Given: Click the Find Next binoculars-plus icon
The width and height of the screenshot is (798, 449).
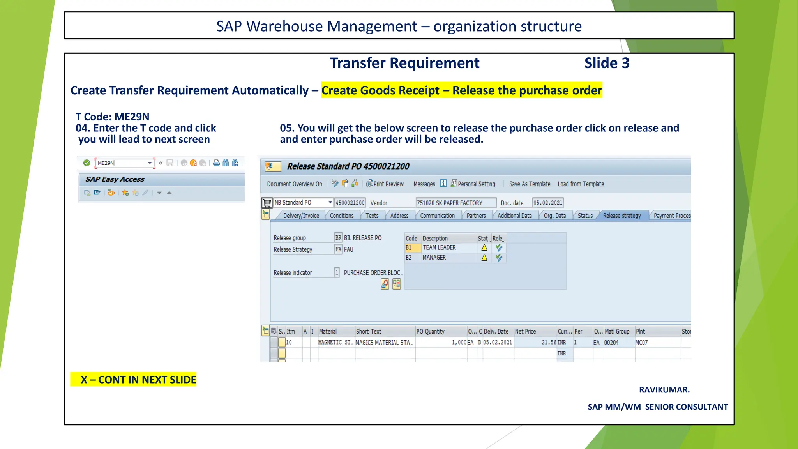Looking at the screenshot, I should pyautogui.click(x=235, y=163).
